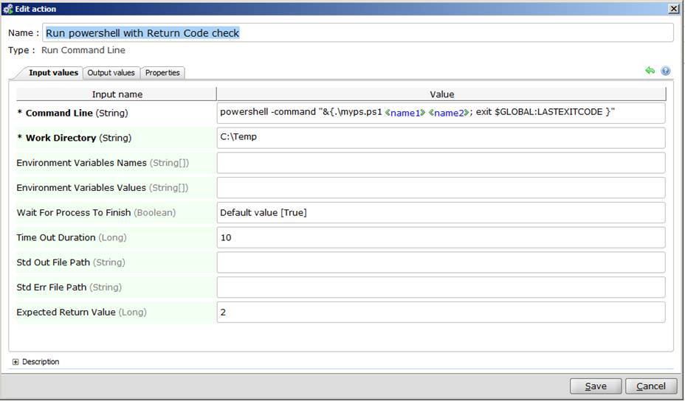The width and height of the screenshot is (685, 401).
Task: Open the blue help question icon
Action: pyautogui.click(x=666, y=71)
